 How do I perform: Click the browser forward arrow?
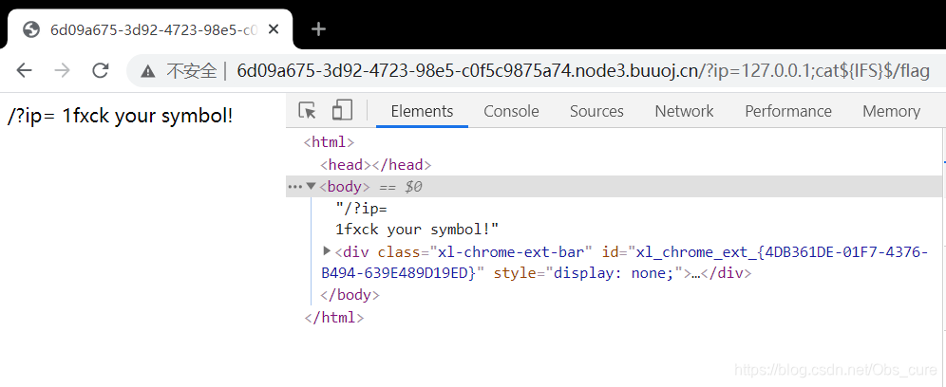click(62, 70)
